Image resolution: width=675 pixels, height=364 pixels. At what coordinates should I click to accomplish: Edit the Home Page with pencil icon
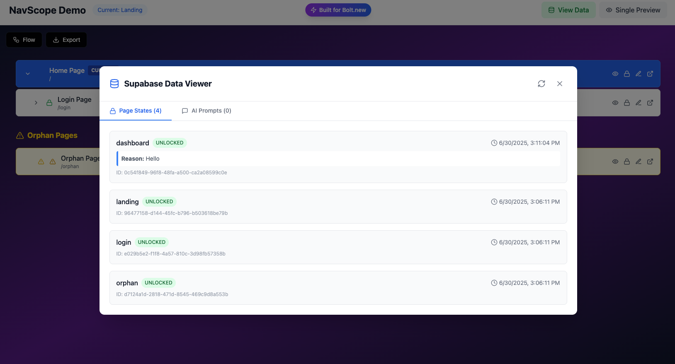click(639, 74)
